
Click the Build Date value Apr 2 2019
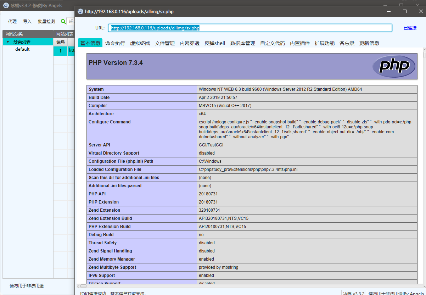pyautogui.click(x=218, y=98)
